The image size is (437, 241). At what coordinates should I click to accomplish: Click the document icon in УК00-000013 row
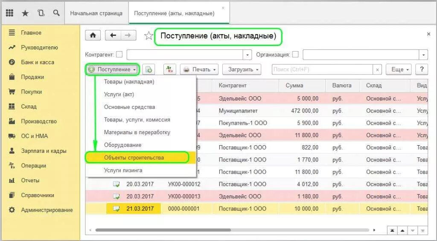tap(116, 196)
